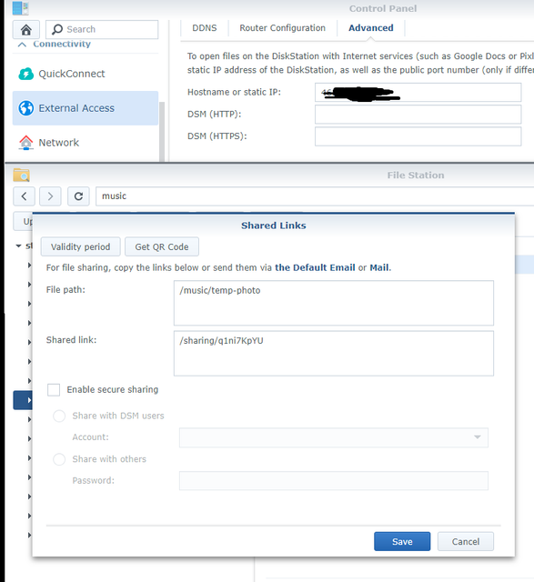
Task: Open the Router Configuration tab
Action: pos(282,28)
